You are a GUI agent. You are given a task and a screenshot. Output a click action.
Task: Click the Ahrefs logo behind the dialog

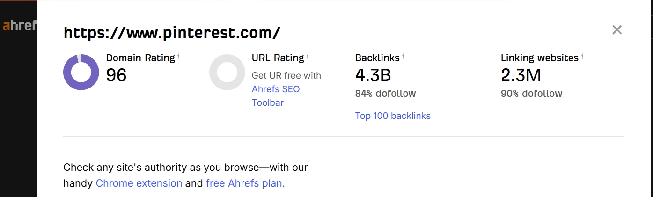(x=19, y=26)
